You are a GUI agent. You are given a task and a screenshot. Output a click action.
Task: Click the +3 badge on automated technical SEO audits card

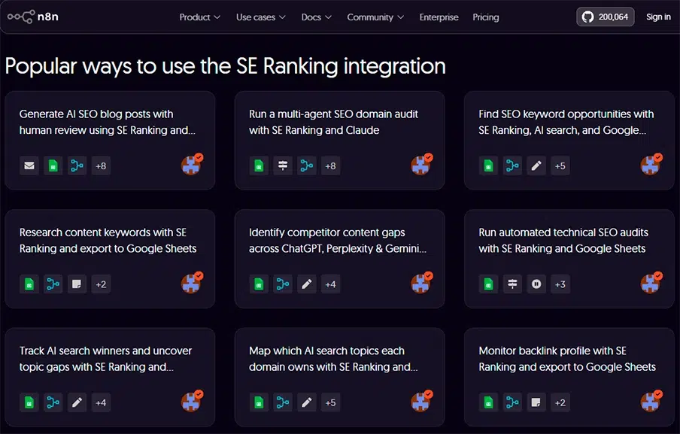[560, 284]
